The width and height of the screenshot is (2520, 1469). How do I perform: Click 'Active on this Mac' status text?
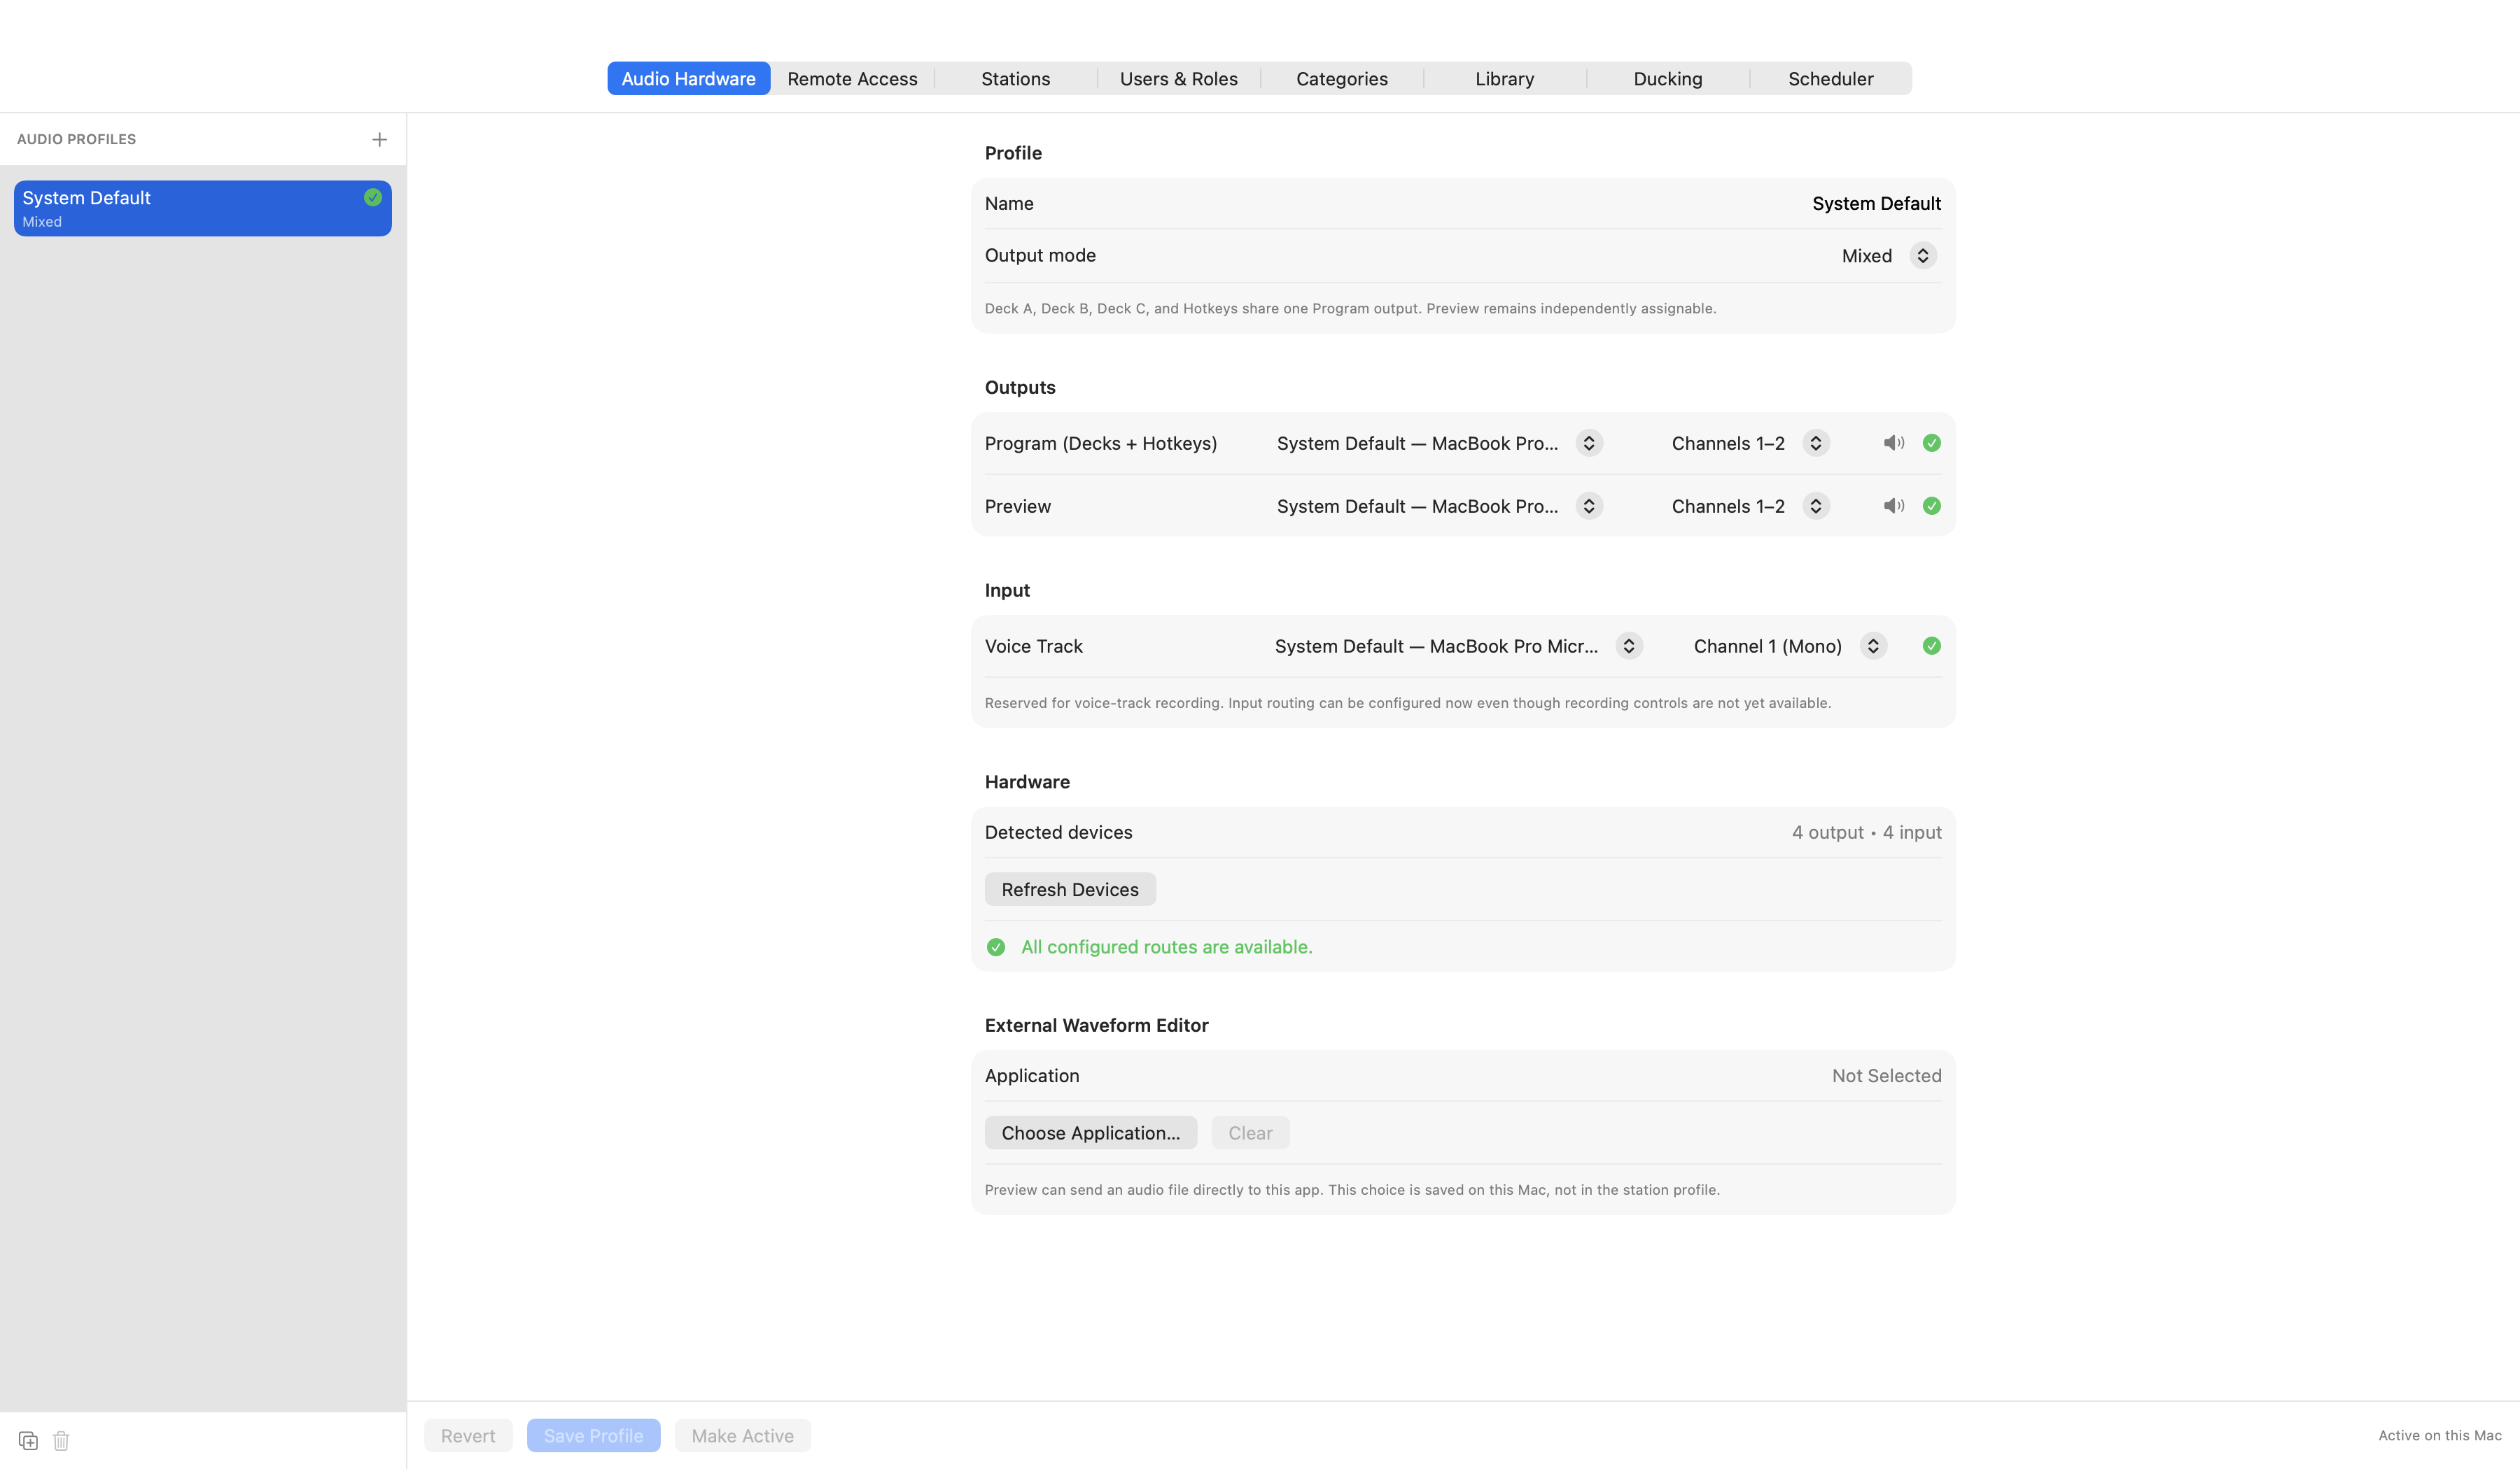pos(2439,1435)
